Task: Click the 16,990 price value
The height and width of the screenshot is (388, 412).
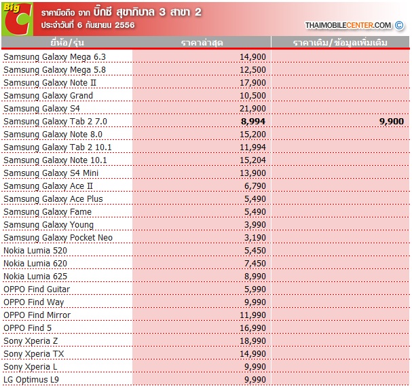Action: click(252, 328)
